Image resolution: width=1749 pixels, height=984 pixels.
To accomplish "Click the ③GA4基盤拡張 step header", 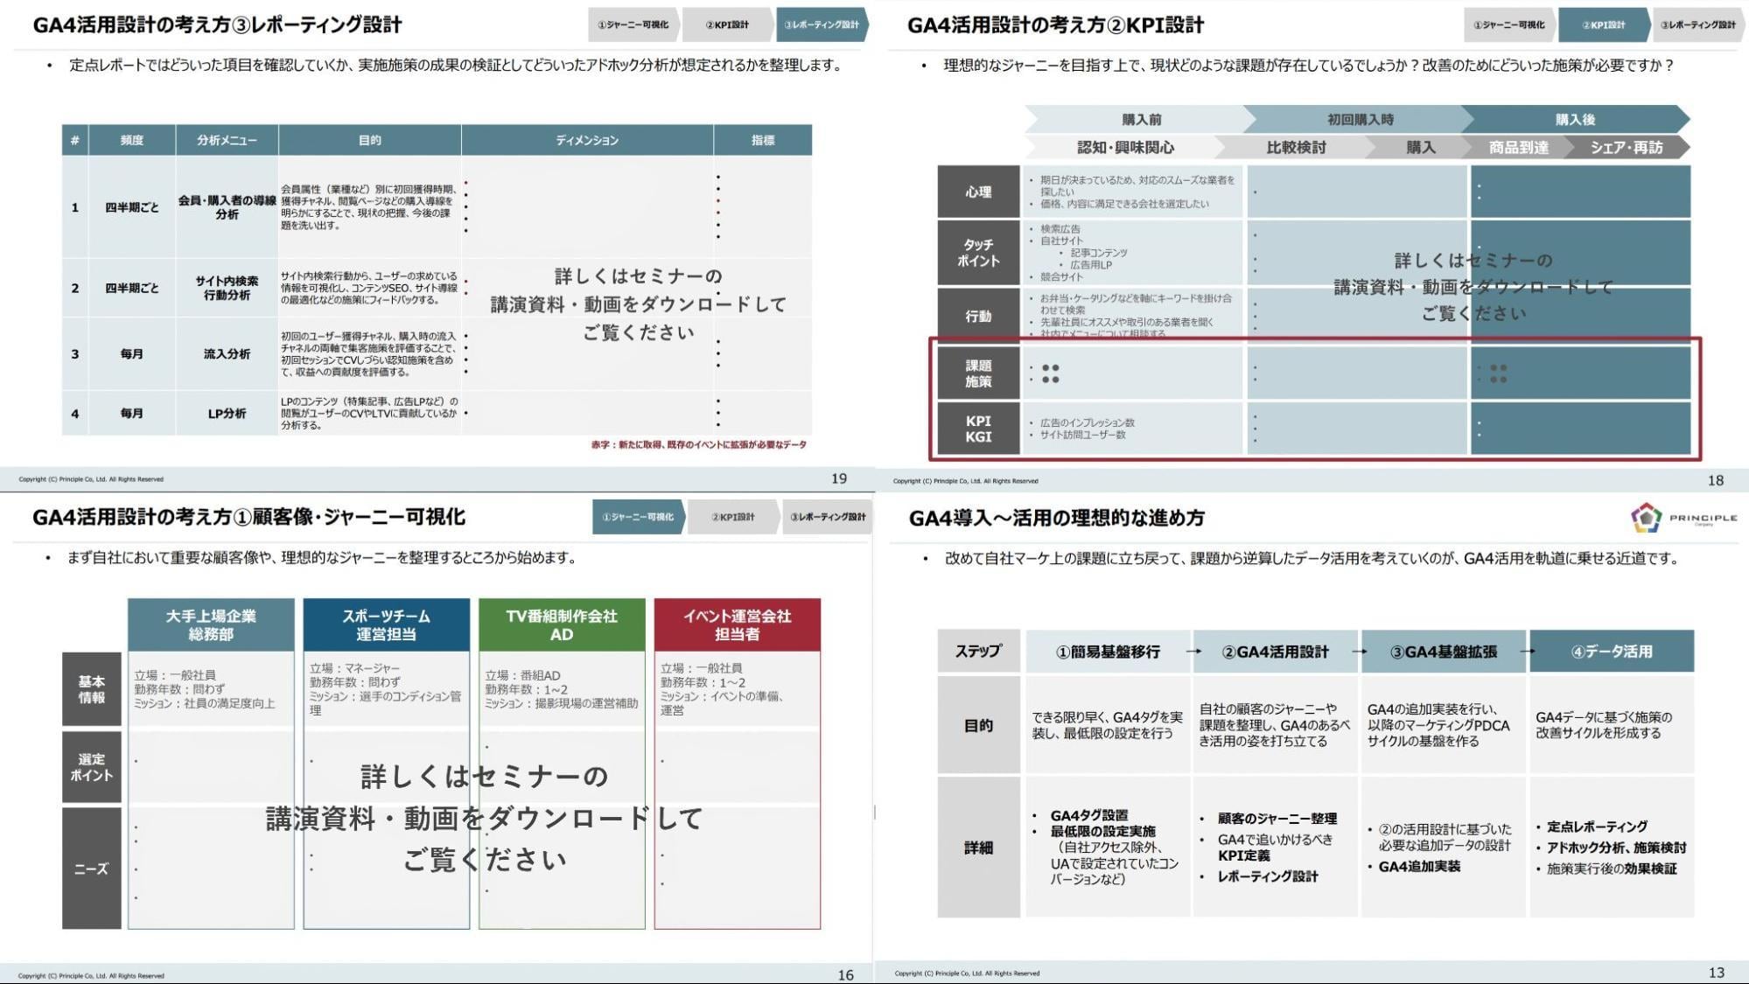I will 1443,652.
